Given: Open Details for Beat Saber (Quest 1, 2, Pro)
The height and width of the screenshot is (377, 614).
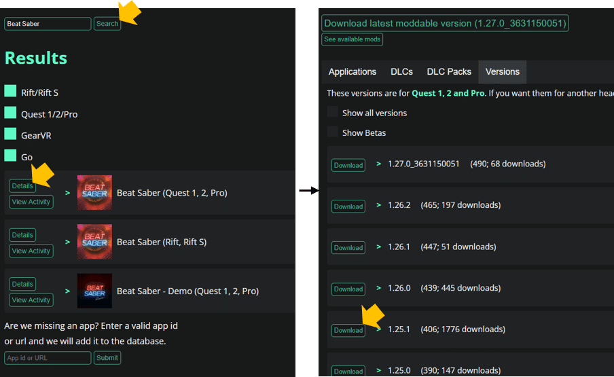Looking at the screenshot, I should [x=22, y=186].
